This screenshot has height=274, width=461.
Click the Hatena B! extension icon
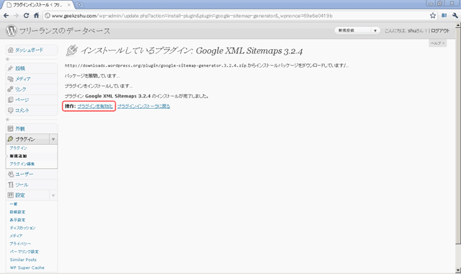click(444, 16)
